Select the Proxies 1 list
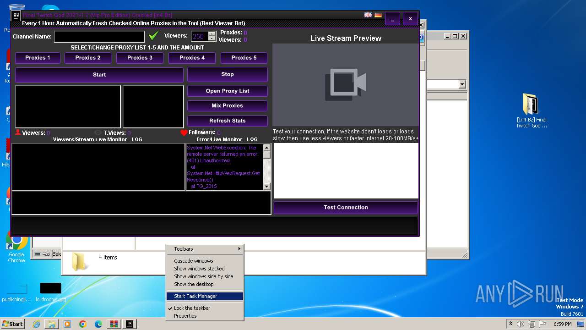Viewport: 586px width, 330px height. pos(38,58)
